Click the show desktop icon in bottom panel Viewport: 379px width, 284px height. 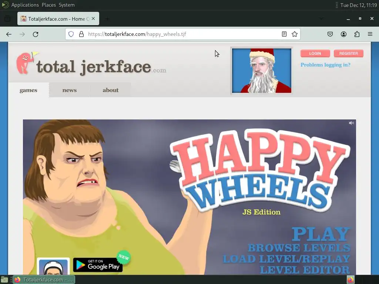(x=4, y=280)
